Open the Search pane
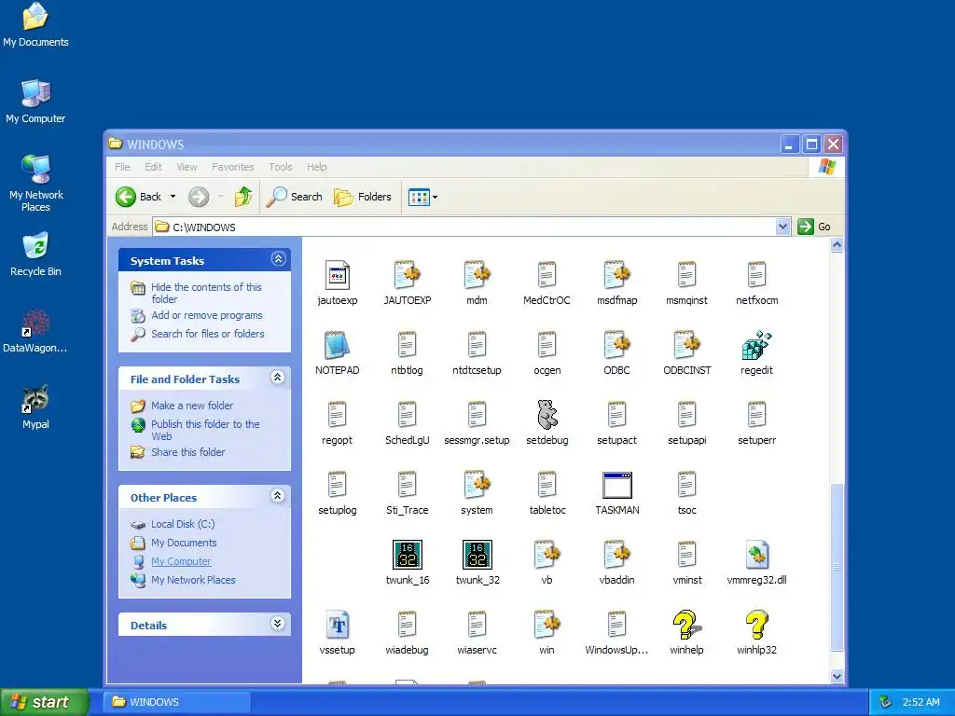The width and height of the screenshot is (955, 716). [294, 197]
